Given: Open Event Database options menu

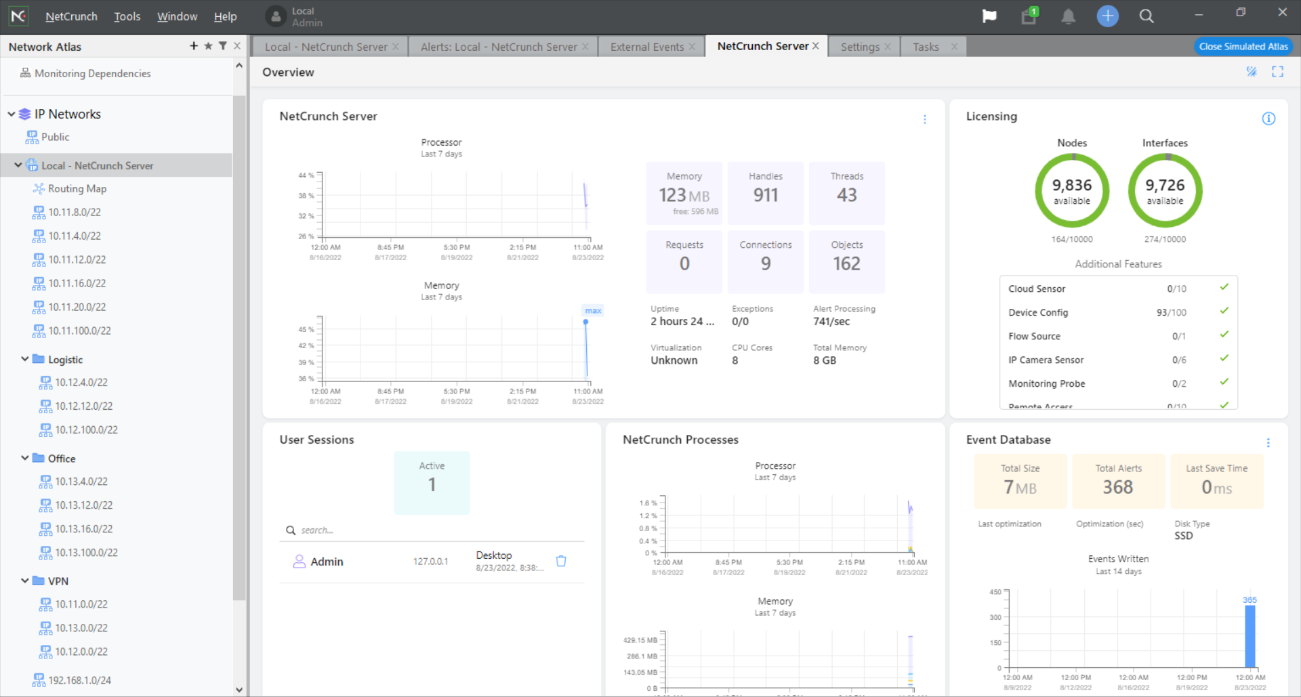Looking at the screenshot, I should coord(1268,443).
